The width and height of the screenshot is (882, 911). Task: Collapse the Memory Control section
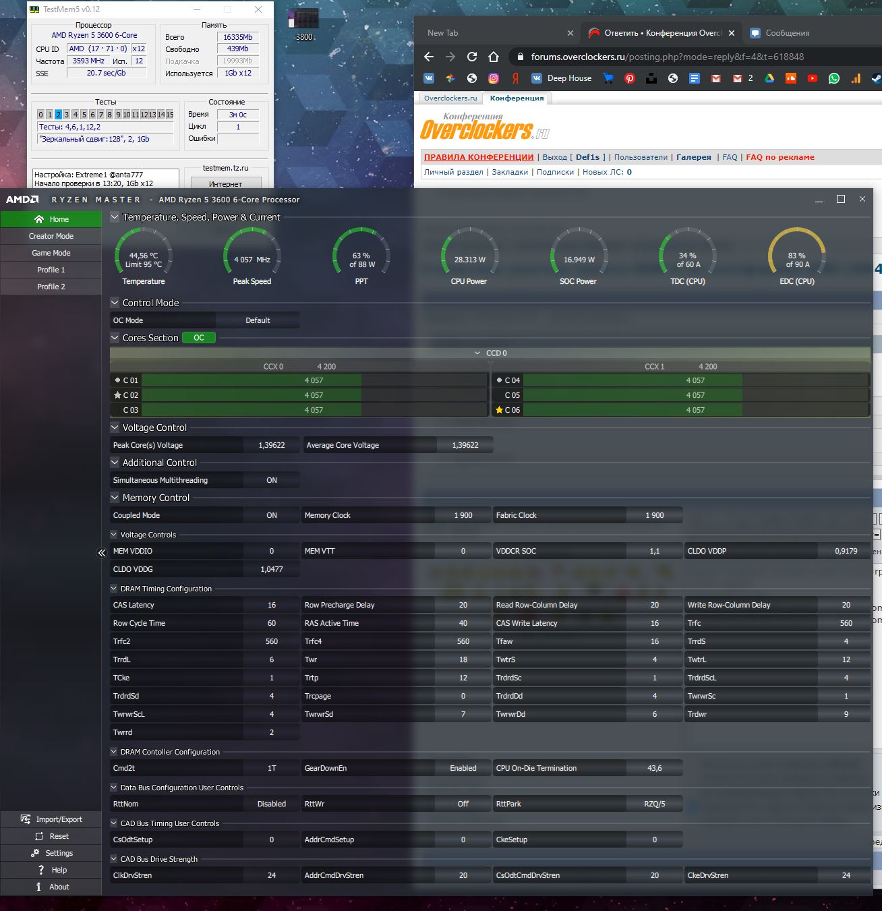coord(115,498)
